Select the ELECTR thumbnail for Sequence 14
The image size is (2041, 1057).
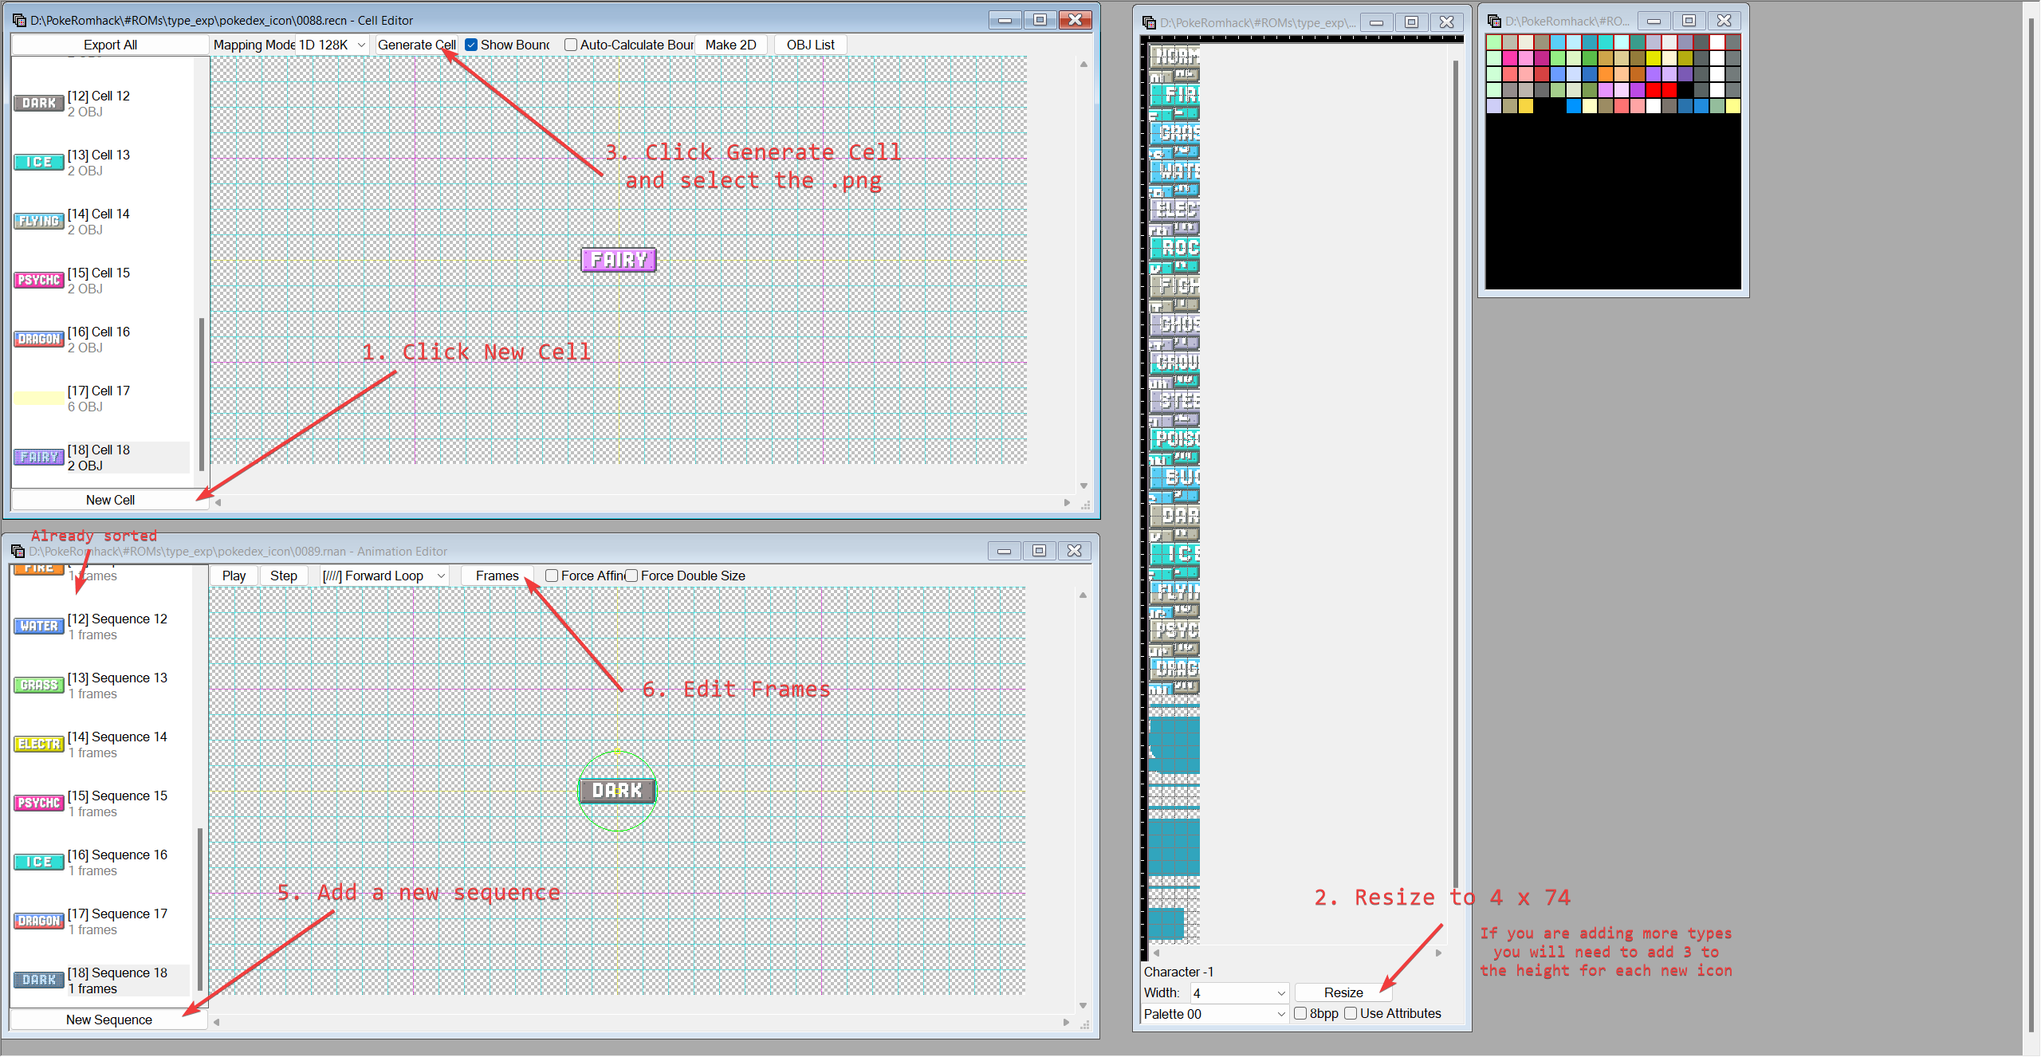point(39,745)
